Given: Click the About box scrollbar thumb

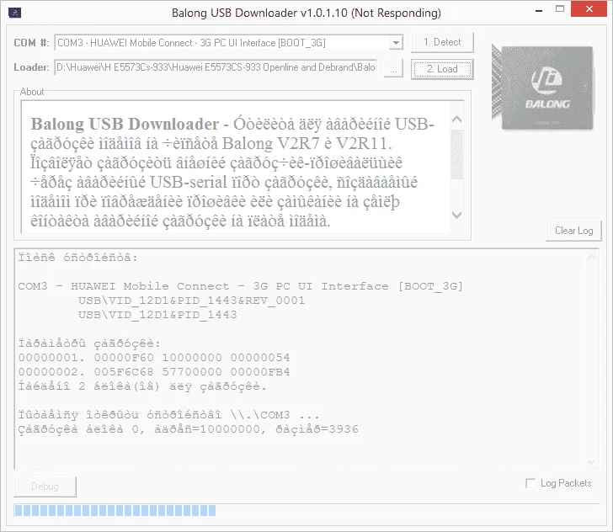Looking at the screenshot, I should coord(456,154).
